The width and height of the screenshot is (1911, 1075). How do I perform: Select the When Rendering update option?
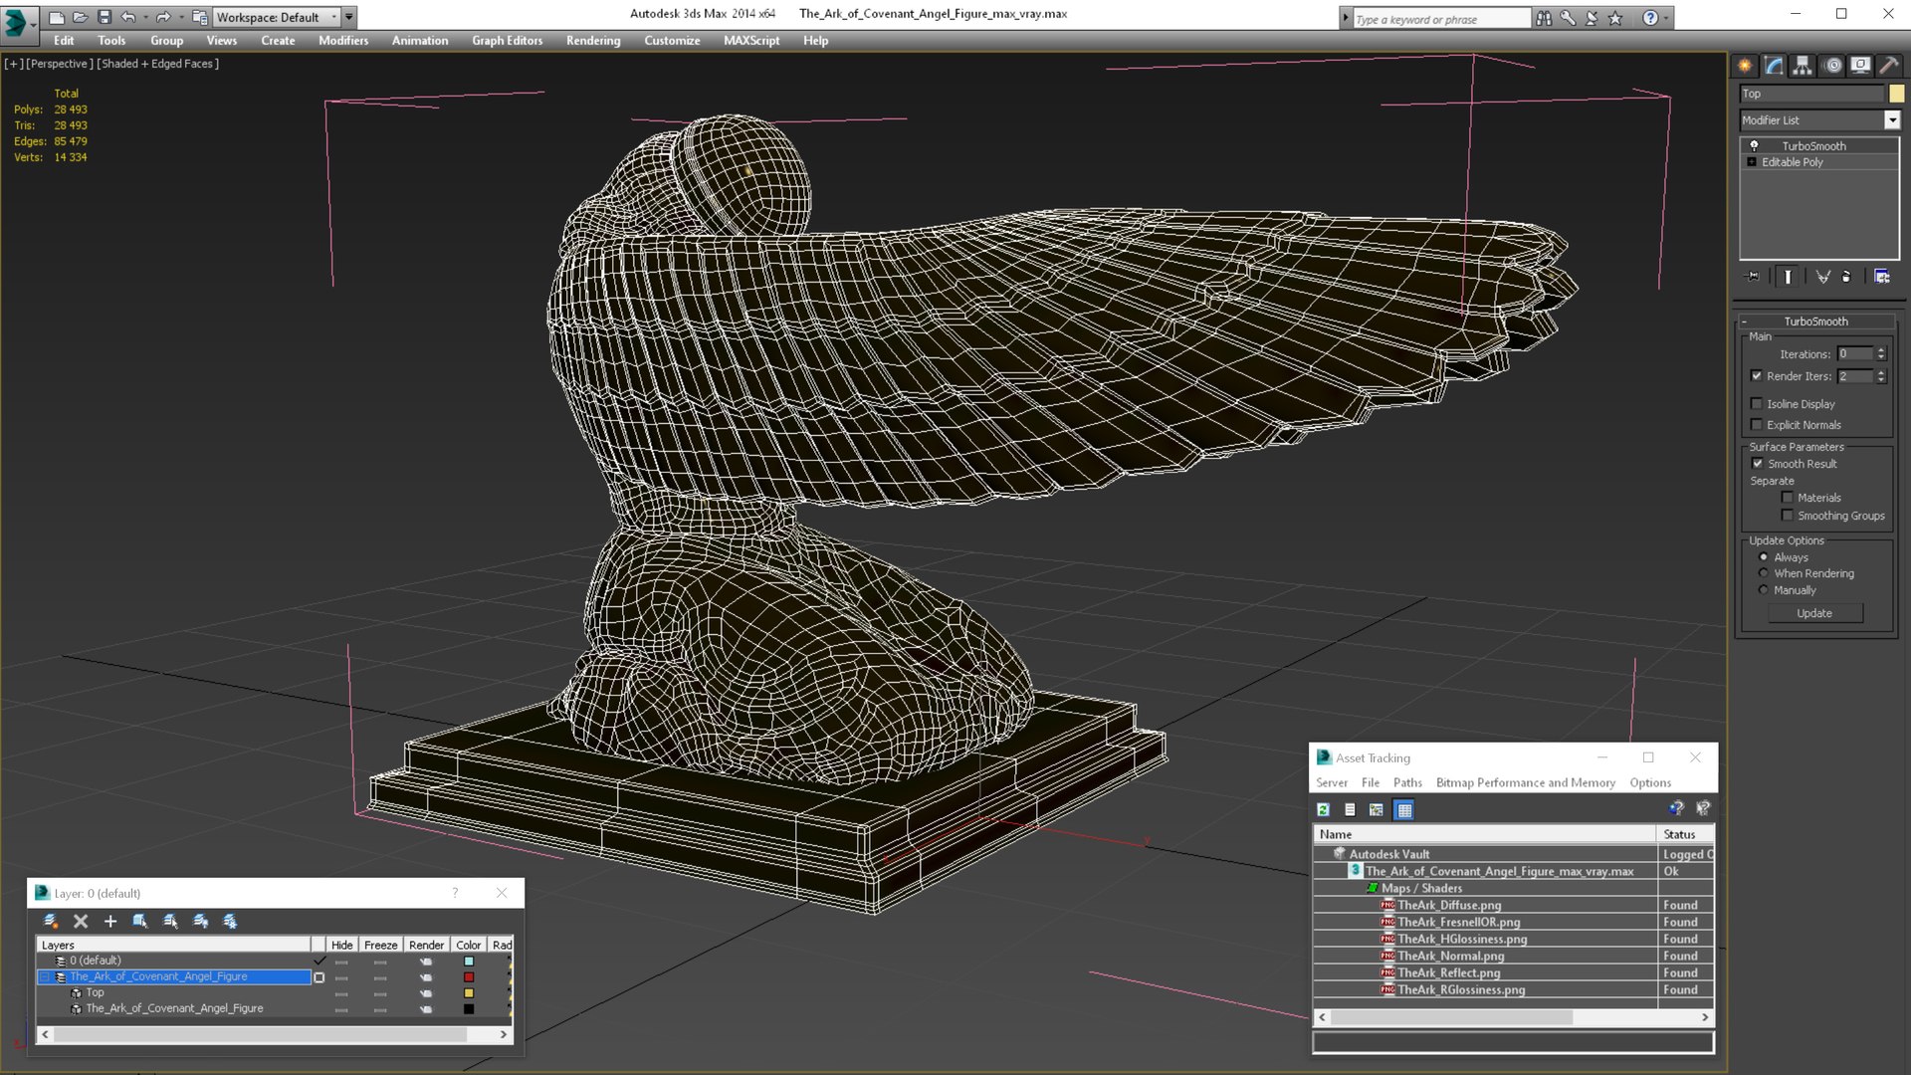point(1764,573)
